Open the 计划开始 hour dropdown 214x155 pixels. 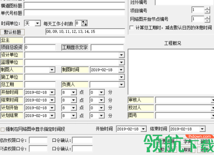[x=74, y=108]
